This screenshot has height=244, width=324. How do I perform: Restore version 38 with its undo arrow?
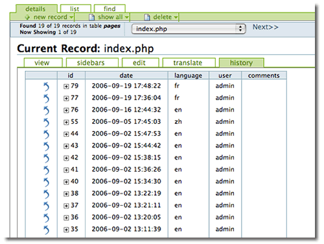coord(47,194)
